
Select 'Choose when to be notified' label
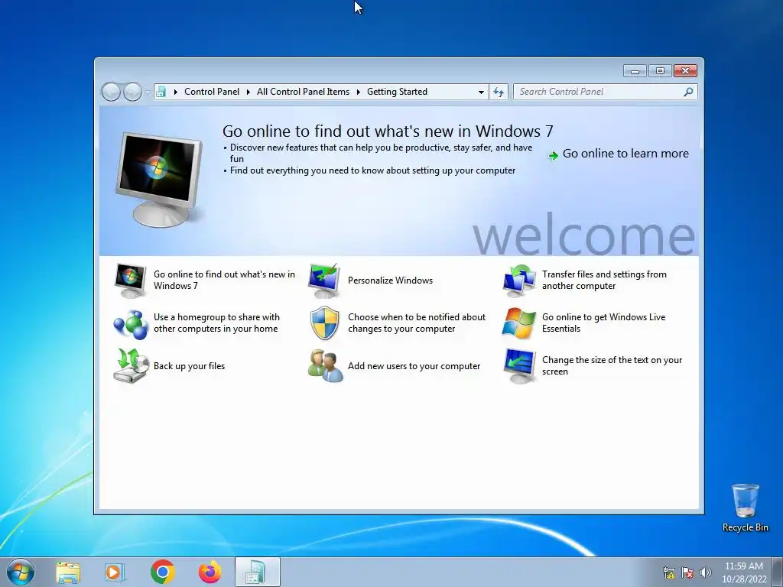coord(417,323)
